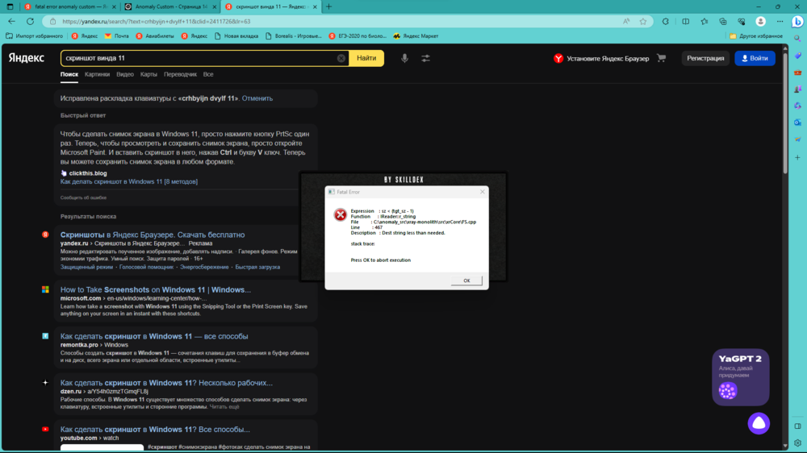Open the Bing Copilot icon in sidebar
This screenshot has width=807, height=453.
click(797, 22)
